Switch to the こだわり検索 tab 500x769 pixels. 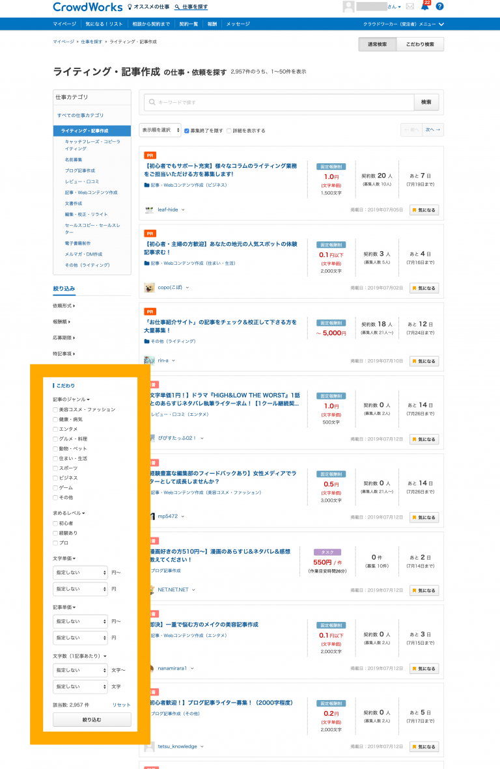(420, 44)
